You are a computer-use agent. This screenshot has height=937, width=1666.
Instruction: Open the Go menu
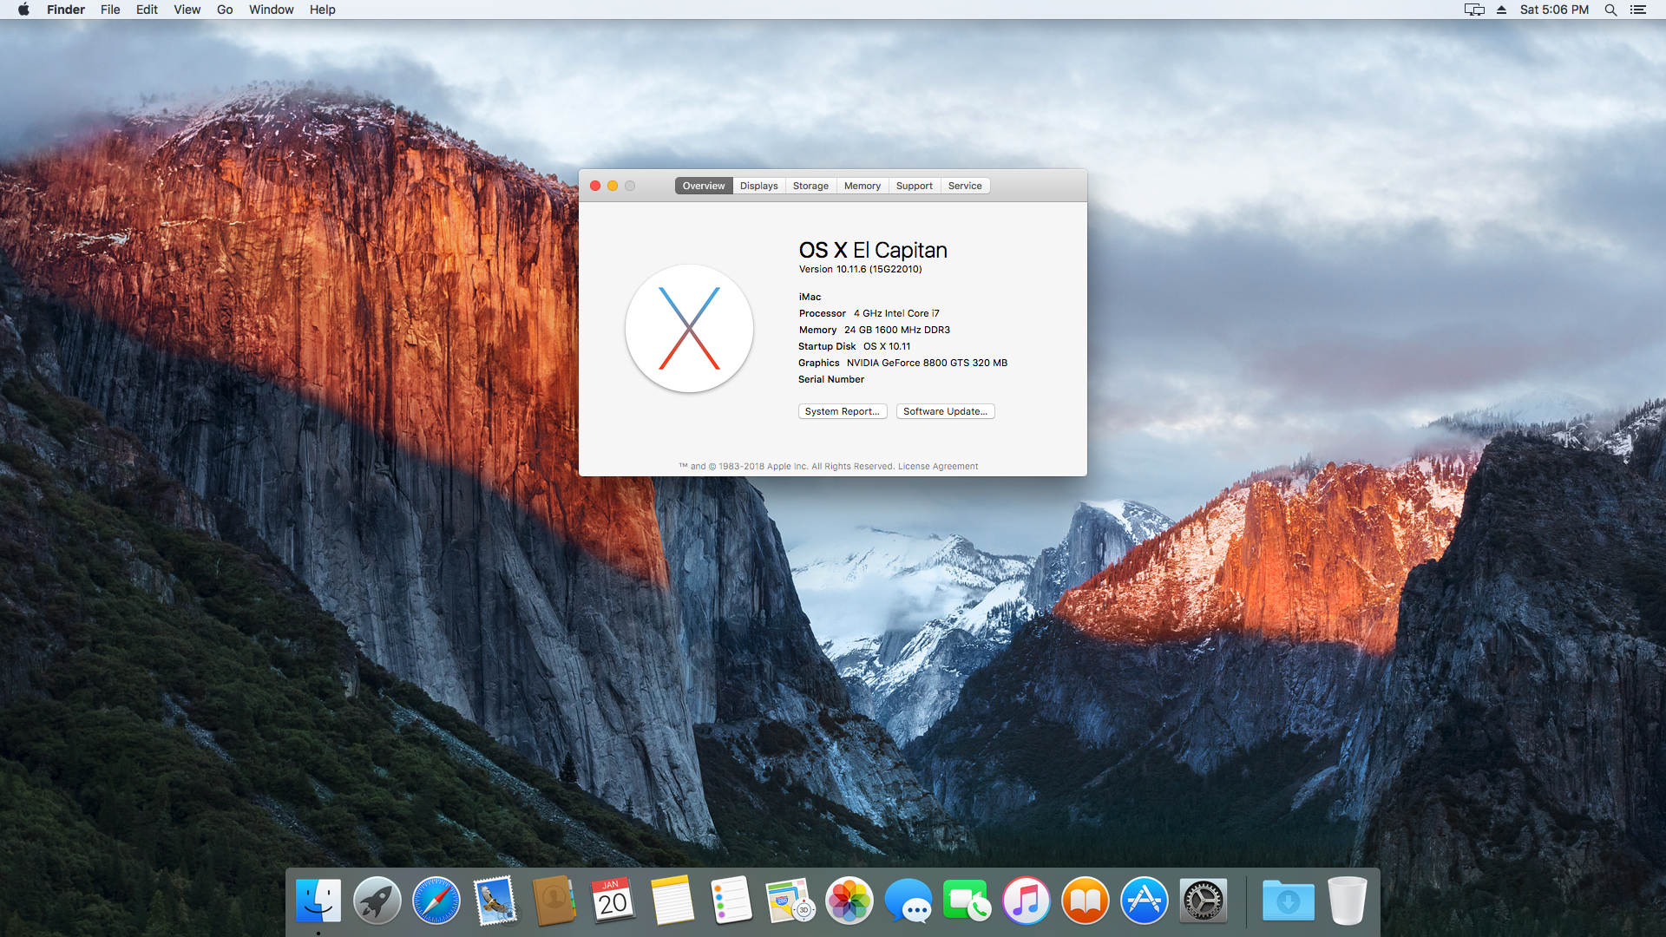(225, 10)
